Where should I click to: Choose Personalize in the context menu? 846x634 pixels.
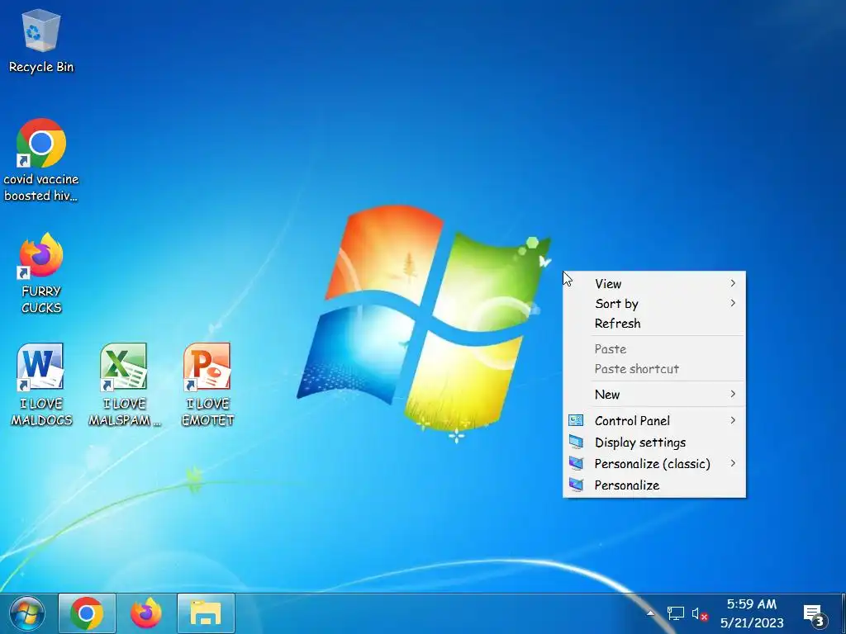[x=654, y=485]
